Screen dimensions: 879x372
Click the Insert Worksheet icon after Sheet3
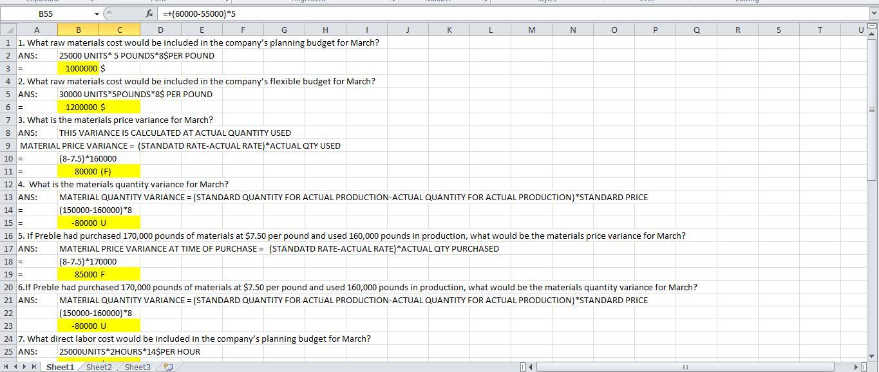[x=168, y=367]
